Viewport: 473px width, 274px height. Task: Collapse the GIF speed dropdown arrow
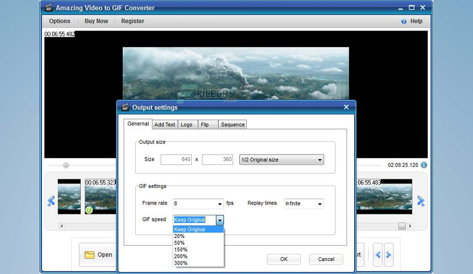coord(220,220)
